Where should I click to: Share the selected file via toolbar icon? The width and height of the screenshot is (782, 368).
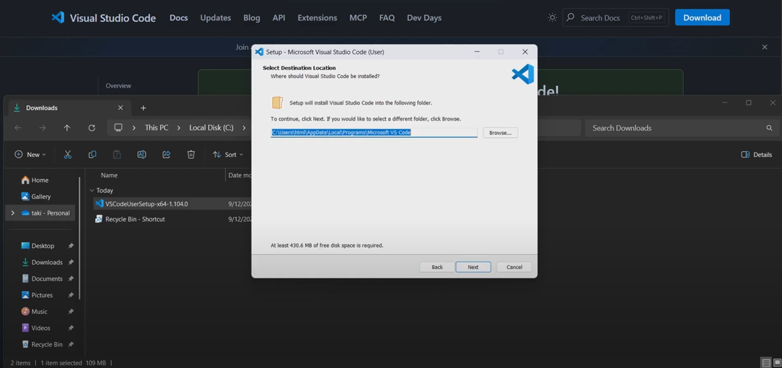(x=166, y=154)
